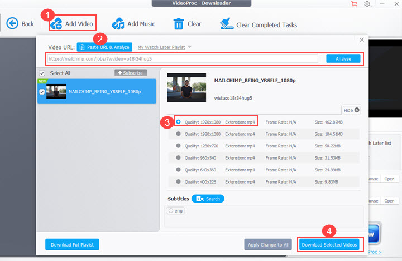This screenshot has height=261, width=402.
Task: Click 'Size: 24.99MB' text
Action: pos(327,170)
